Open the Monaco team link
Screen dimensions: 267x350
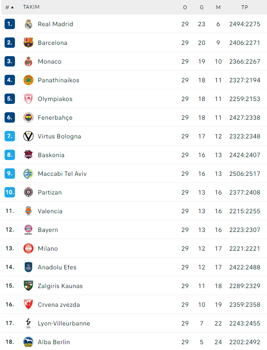coord(49,62)
